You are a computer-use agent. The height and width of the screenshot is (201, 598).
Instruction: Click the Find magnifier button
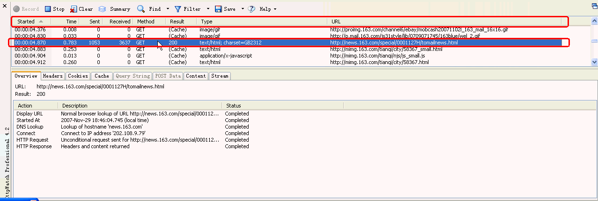click(149, 9)
